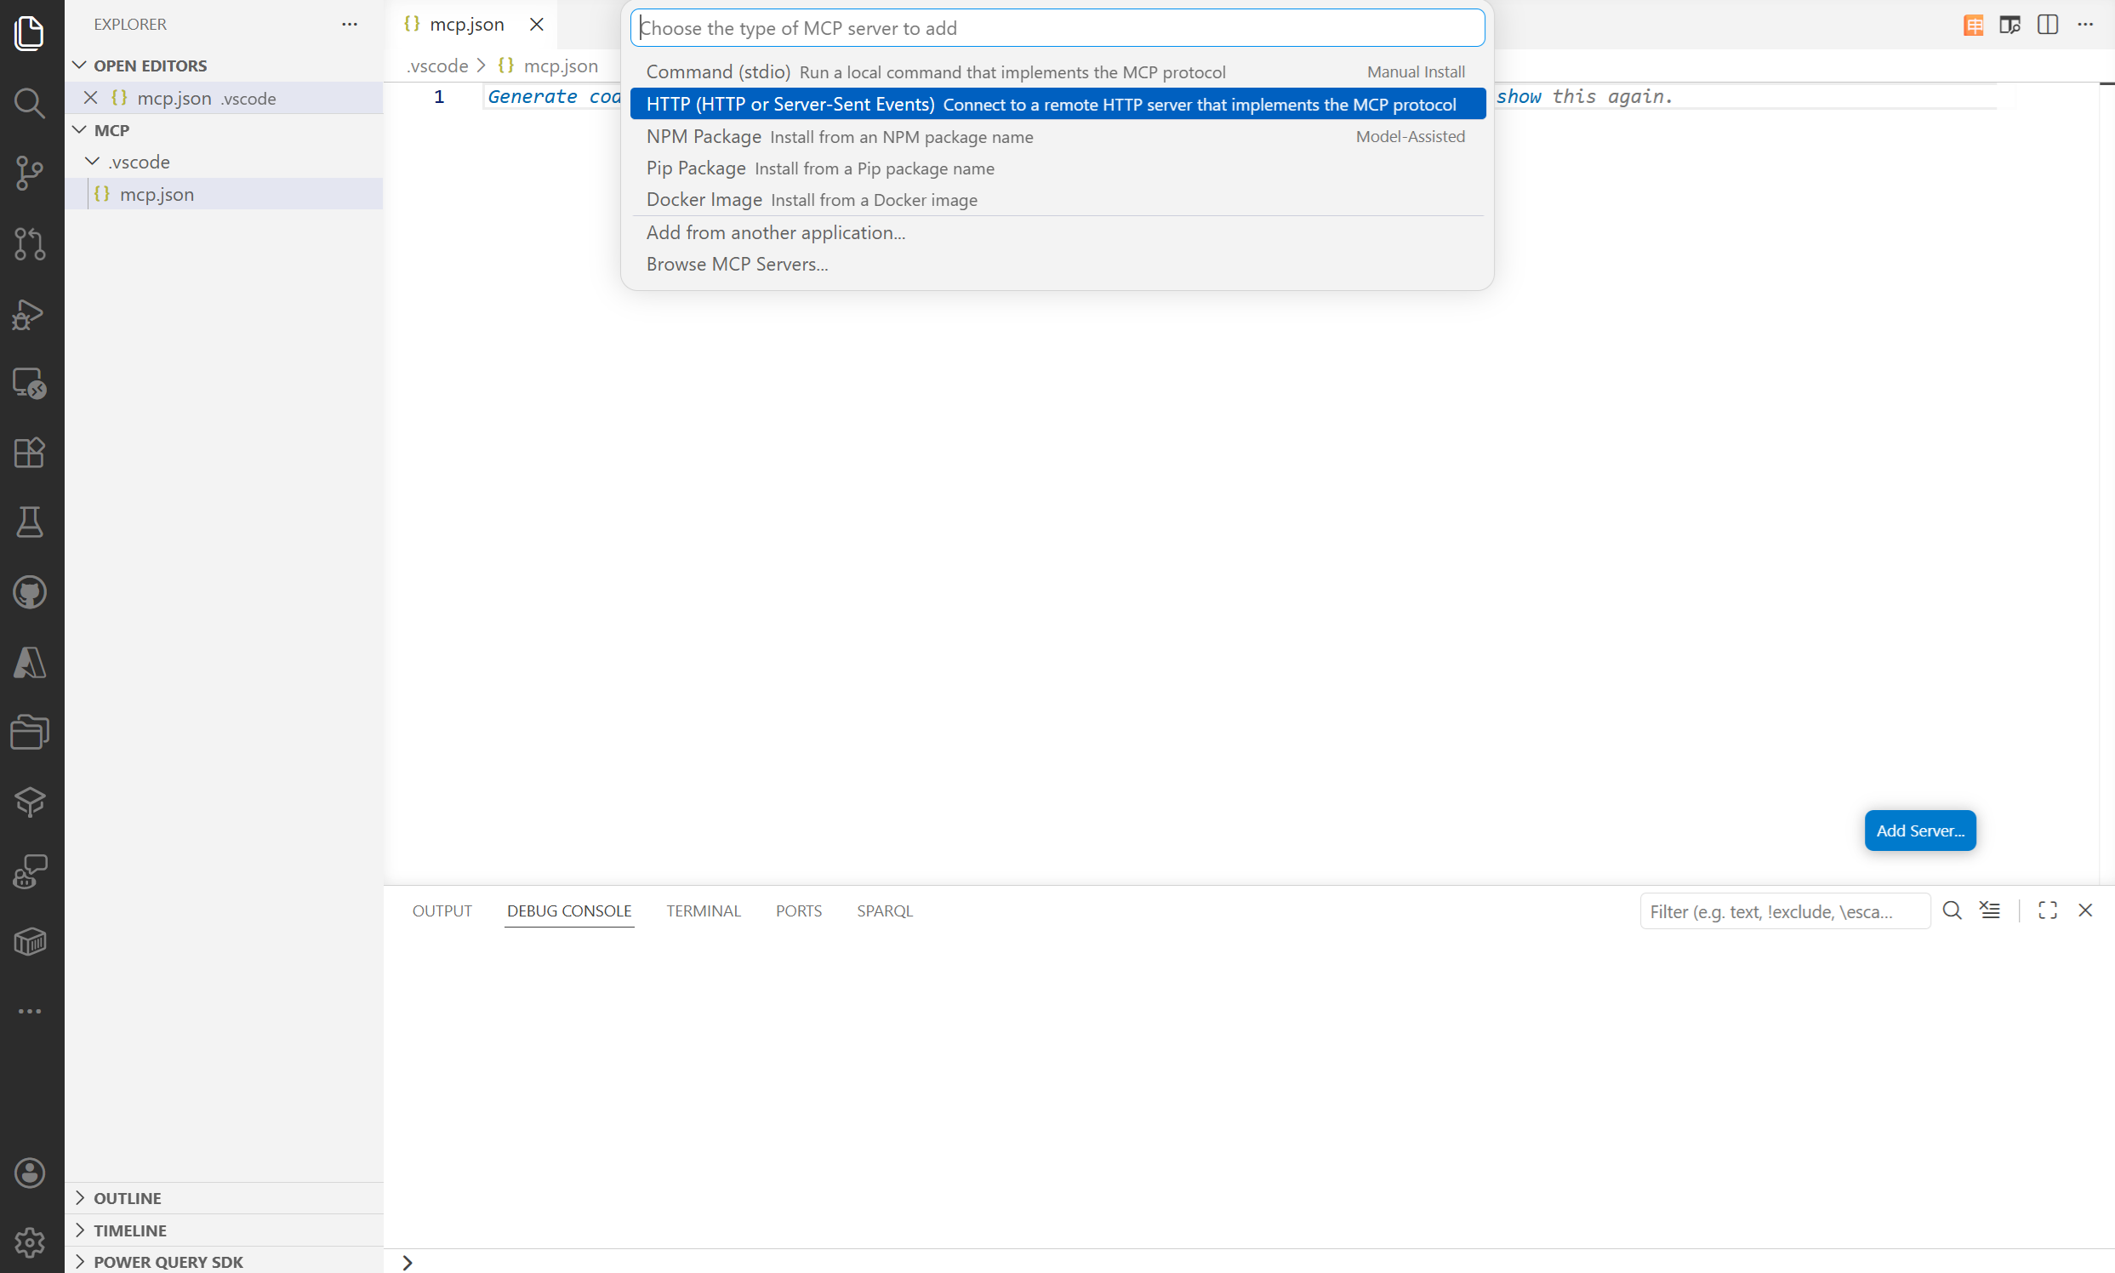Open the editor's More Actions ellipsis
This screenshot has height=1273, width=2115.
[2085, 25]
